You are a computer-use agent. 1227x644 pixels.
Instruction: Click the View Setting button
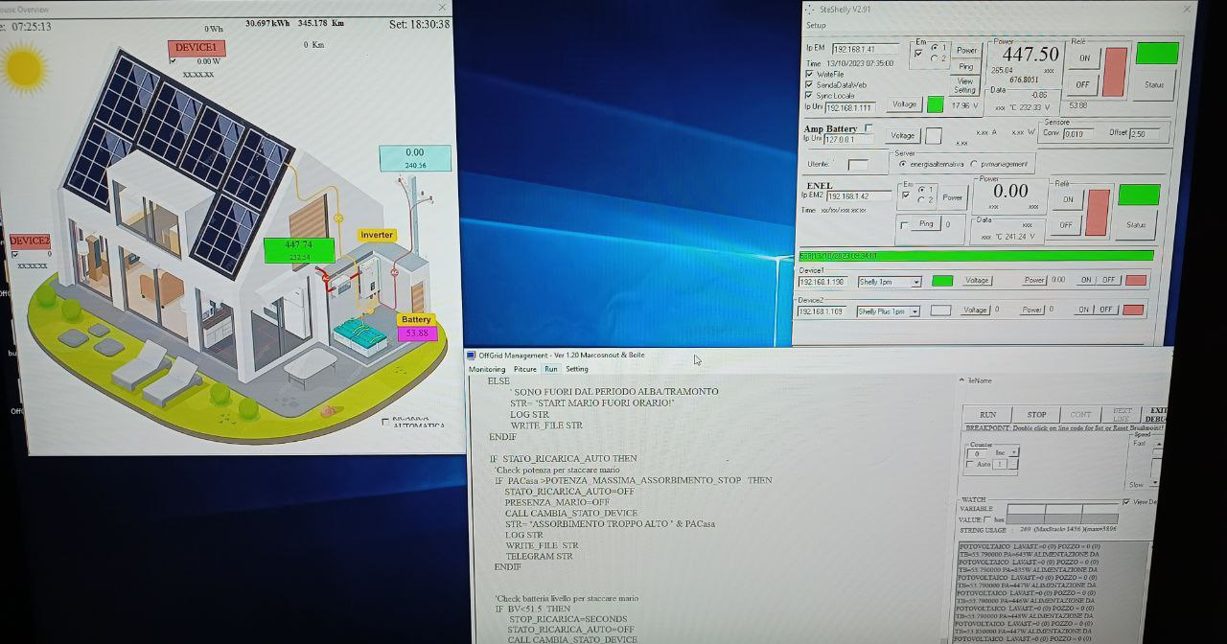(x=965, y=85)
